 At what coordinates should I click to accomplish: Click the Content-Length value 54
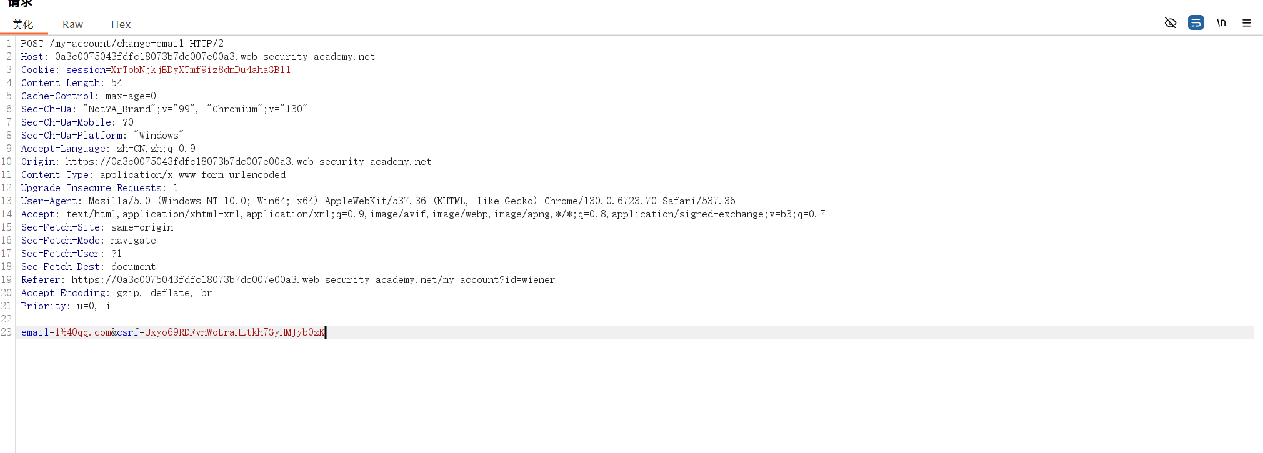point(117,83)
